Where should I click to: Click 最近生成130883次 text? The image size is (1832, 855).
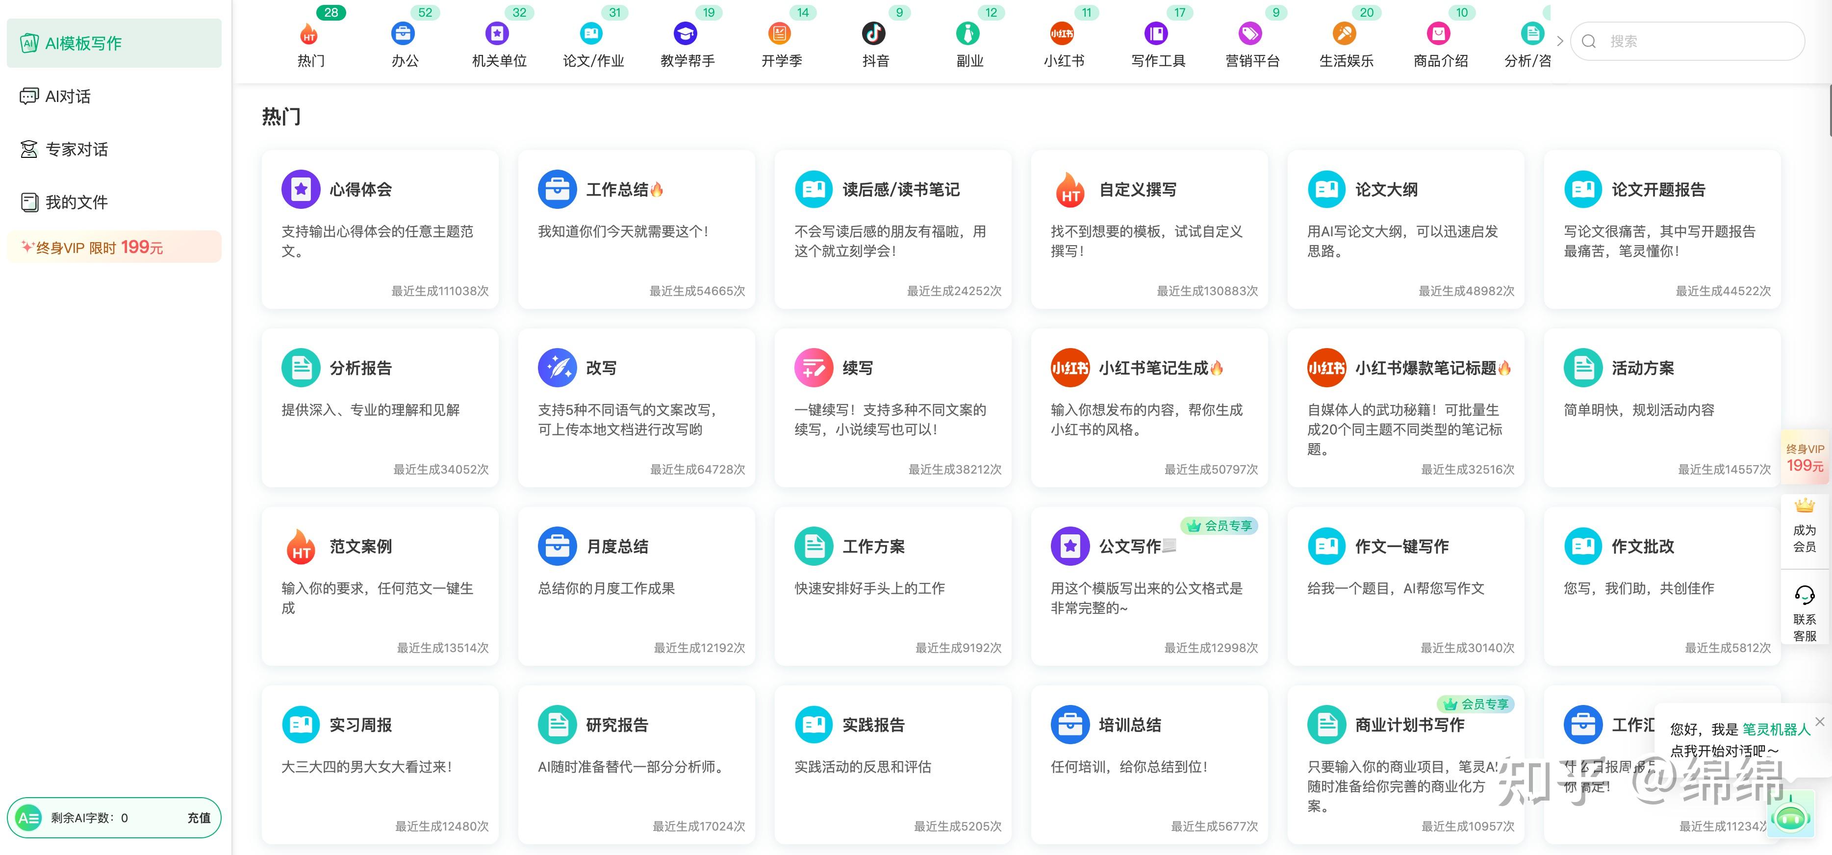click(x=1207, y=291)
